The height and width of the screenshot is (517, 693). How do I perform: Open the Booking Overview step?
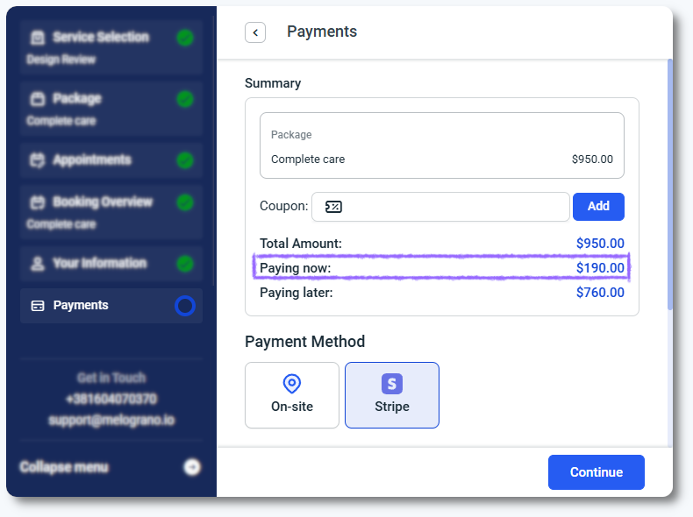pos(102,202)
